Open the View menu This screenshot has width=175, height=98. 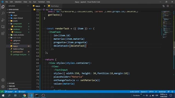point(25,2)
